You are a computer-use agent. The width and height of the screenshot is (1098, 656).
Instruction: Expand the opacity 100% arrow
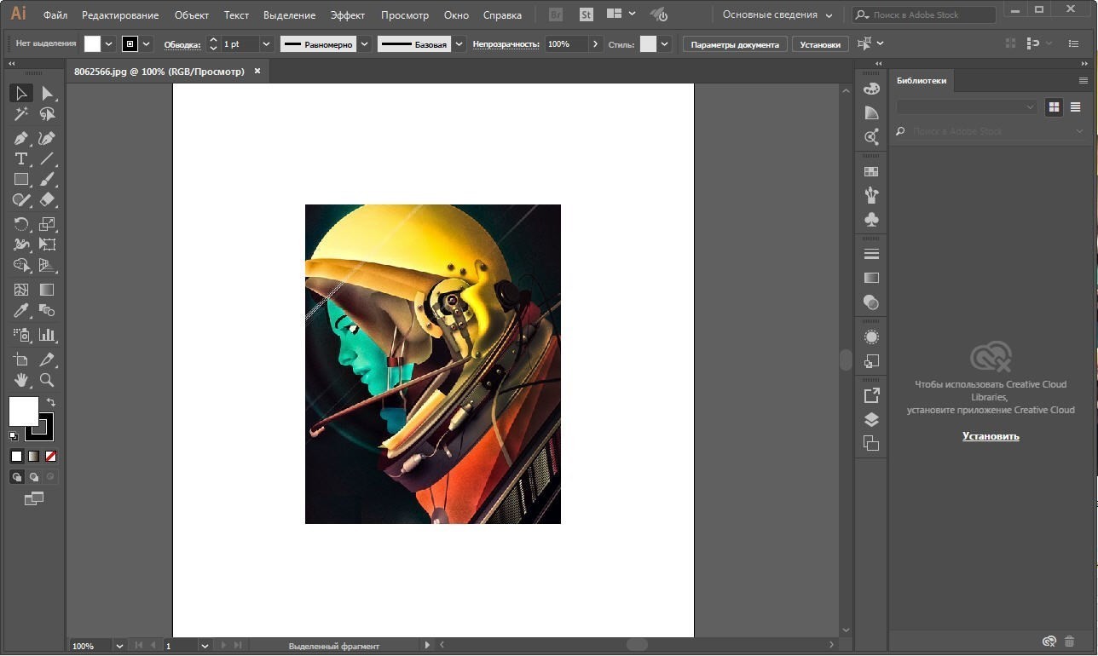click(x=596, y=44)
